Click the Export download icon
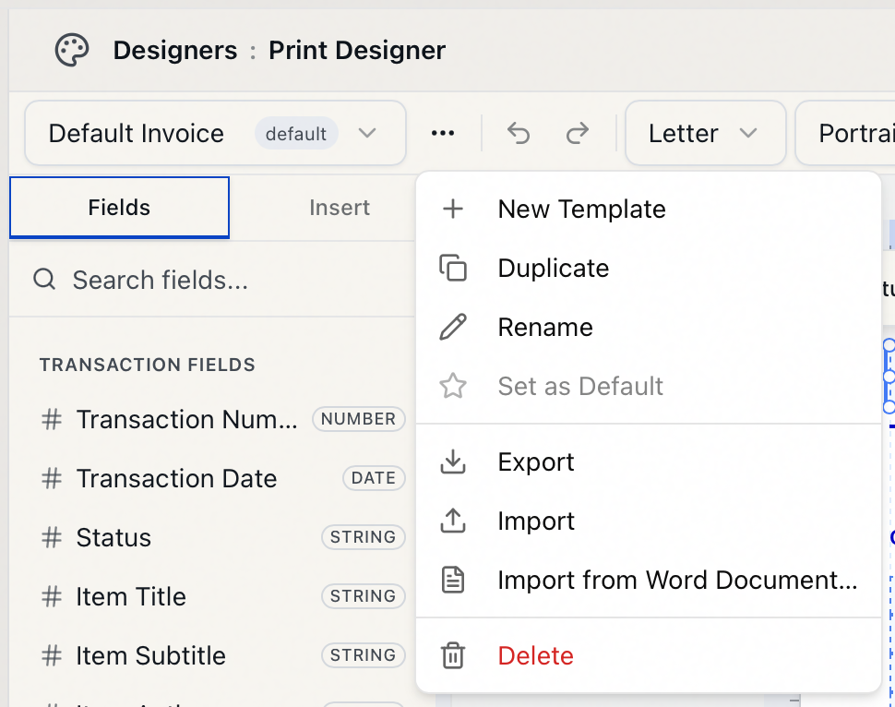895x707 pixels. click(x=453, y=461)
